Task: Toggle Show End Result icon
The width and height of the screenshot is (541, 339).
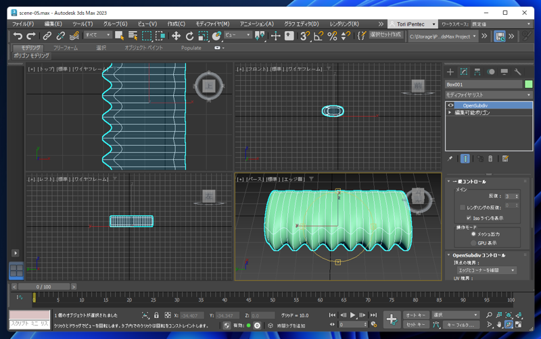Action: coord(465,159)
